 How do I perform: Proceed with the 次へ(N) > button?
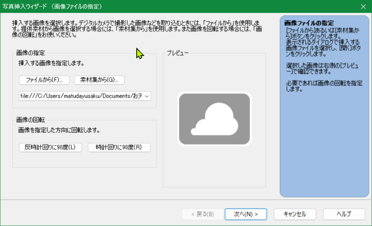246,214
